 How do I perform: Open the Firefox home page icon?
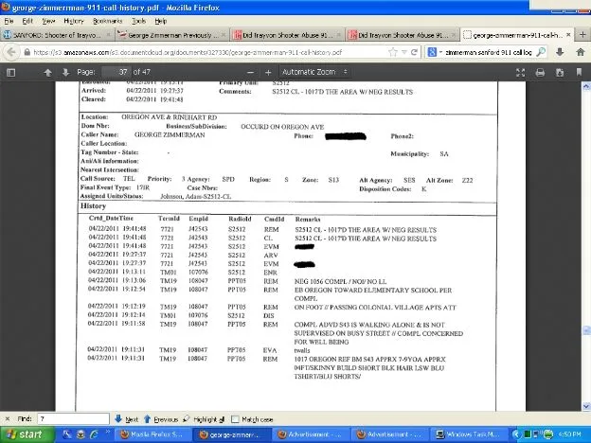(x=580, y=53)
